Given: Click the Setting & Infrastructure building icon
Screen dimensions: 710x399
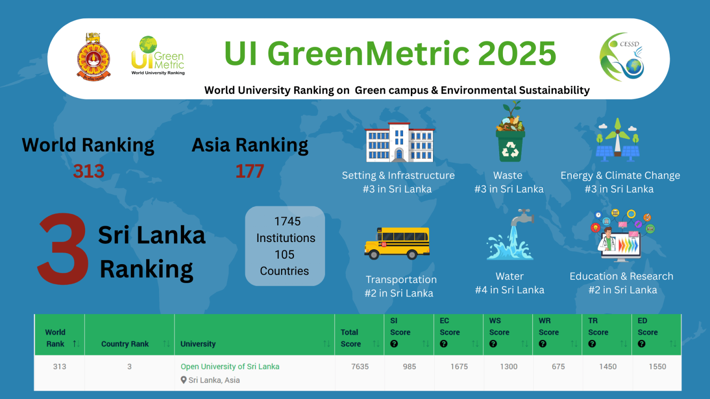Looking at the screenshot, I should tap(400, 142).
